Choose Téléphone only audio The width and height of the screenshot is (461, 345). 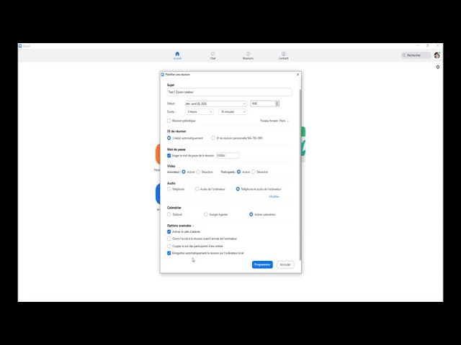click(169, 189)
